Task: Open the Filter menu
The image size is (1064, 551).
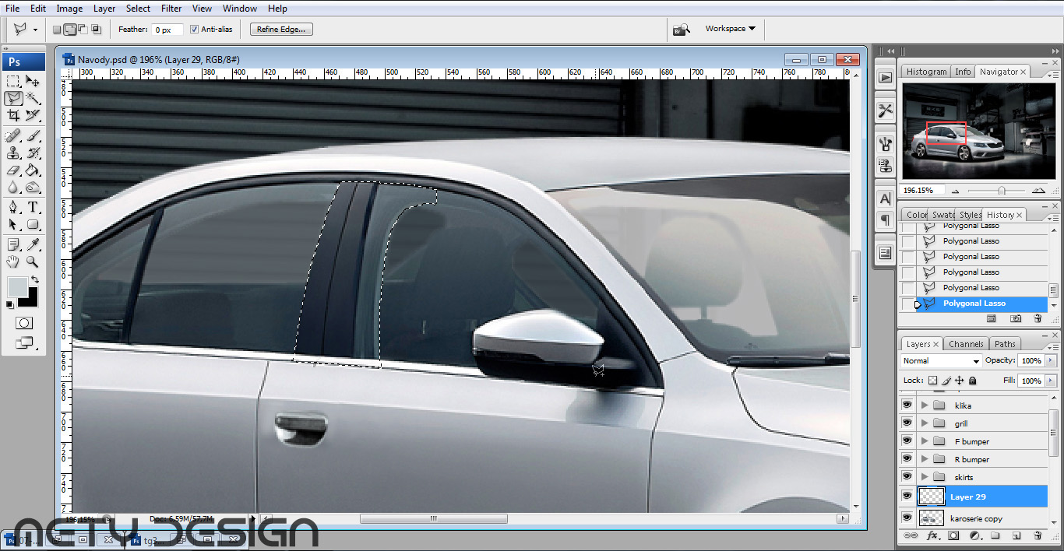Action: [x=171, y=9]
